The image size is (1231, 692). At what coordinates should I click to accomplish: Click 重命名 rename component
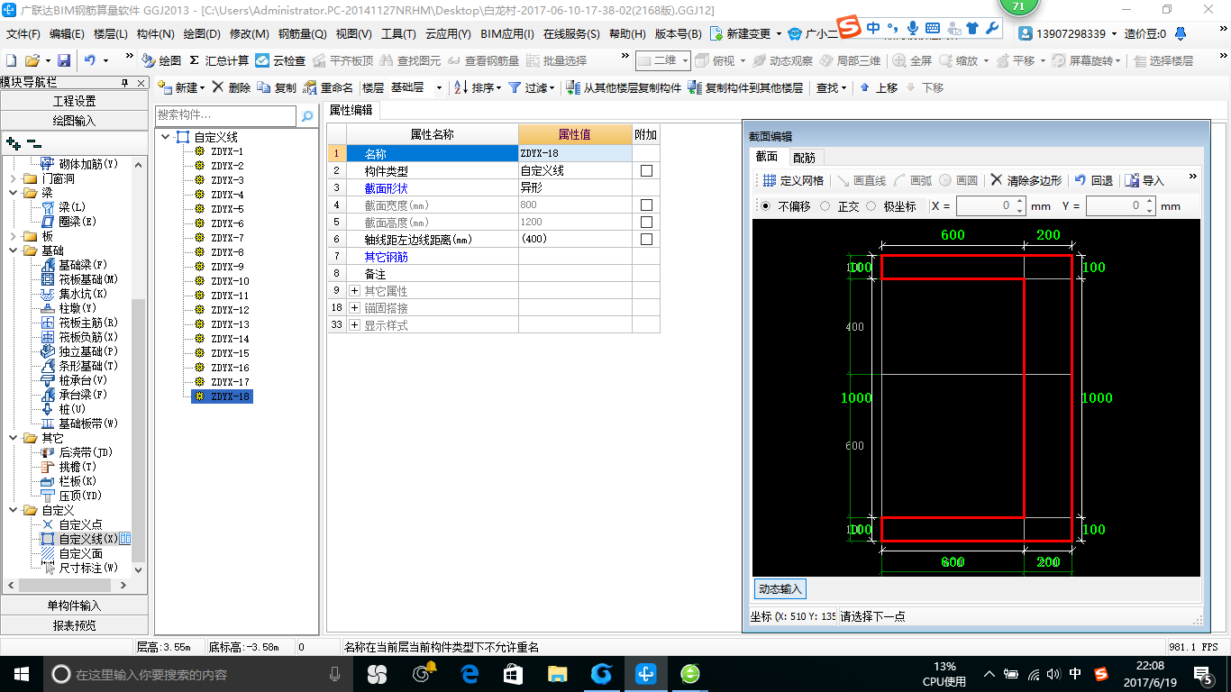[x=329, y=87]
